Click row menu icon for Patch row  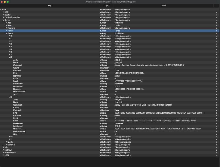tap(216, 33)
